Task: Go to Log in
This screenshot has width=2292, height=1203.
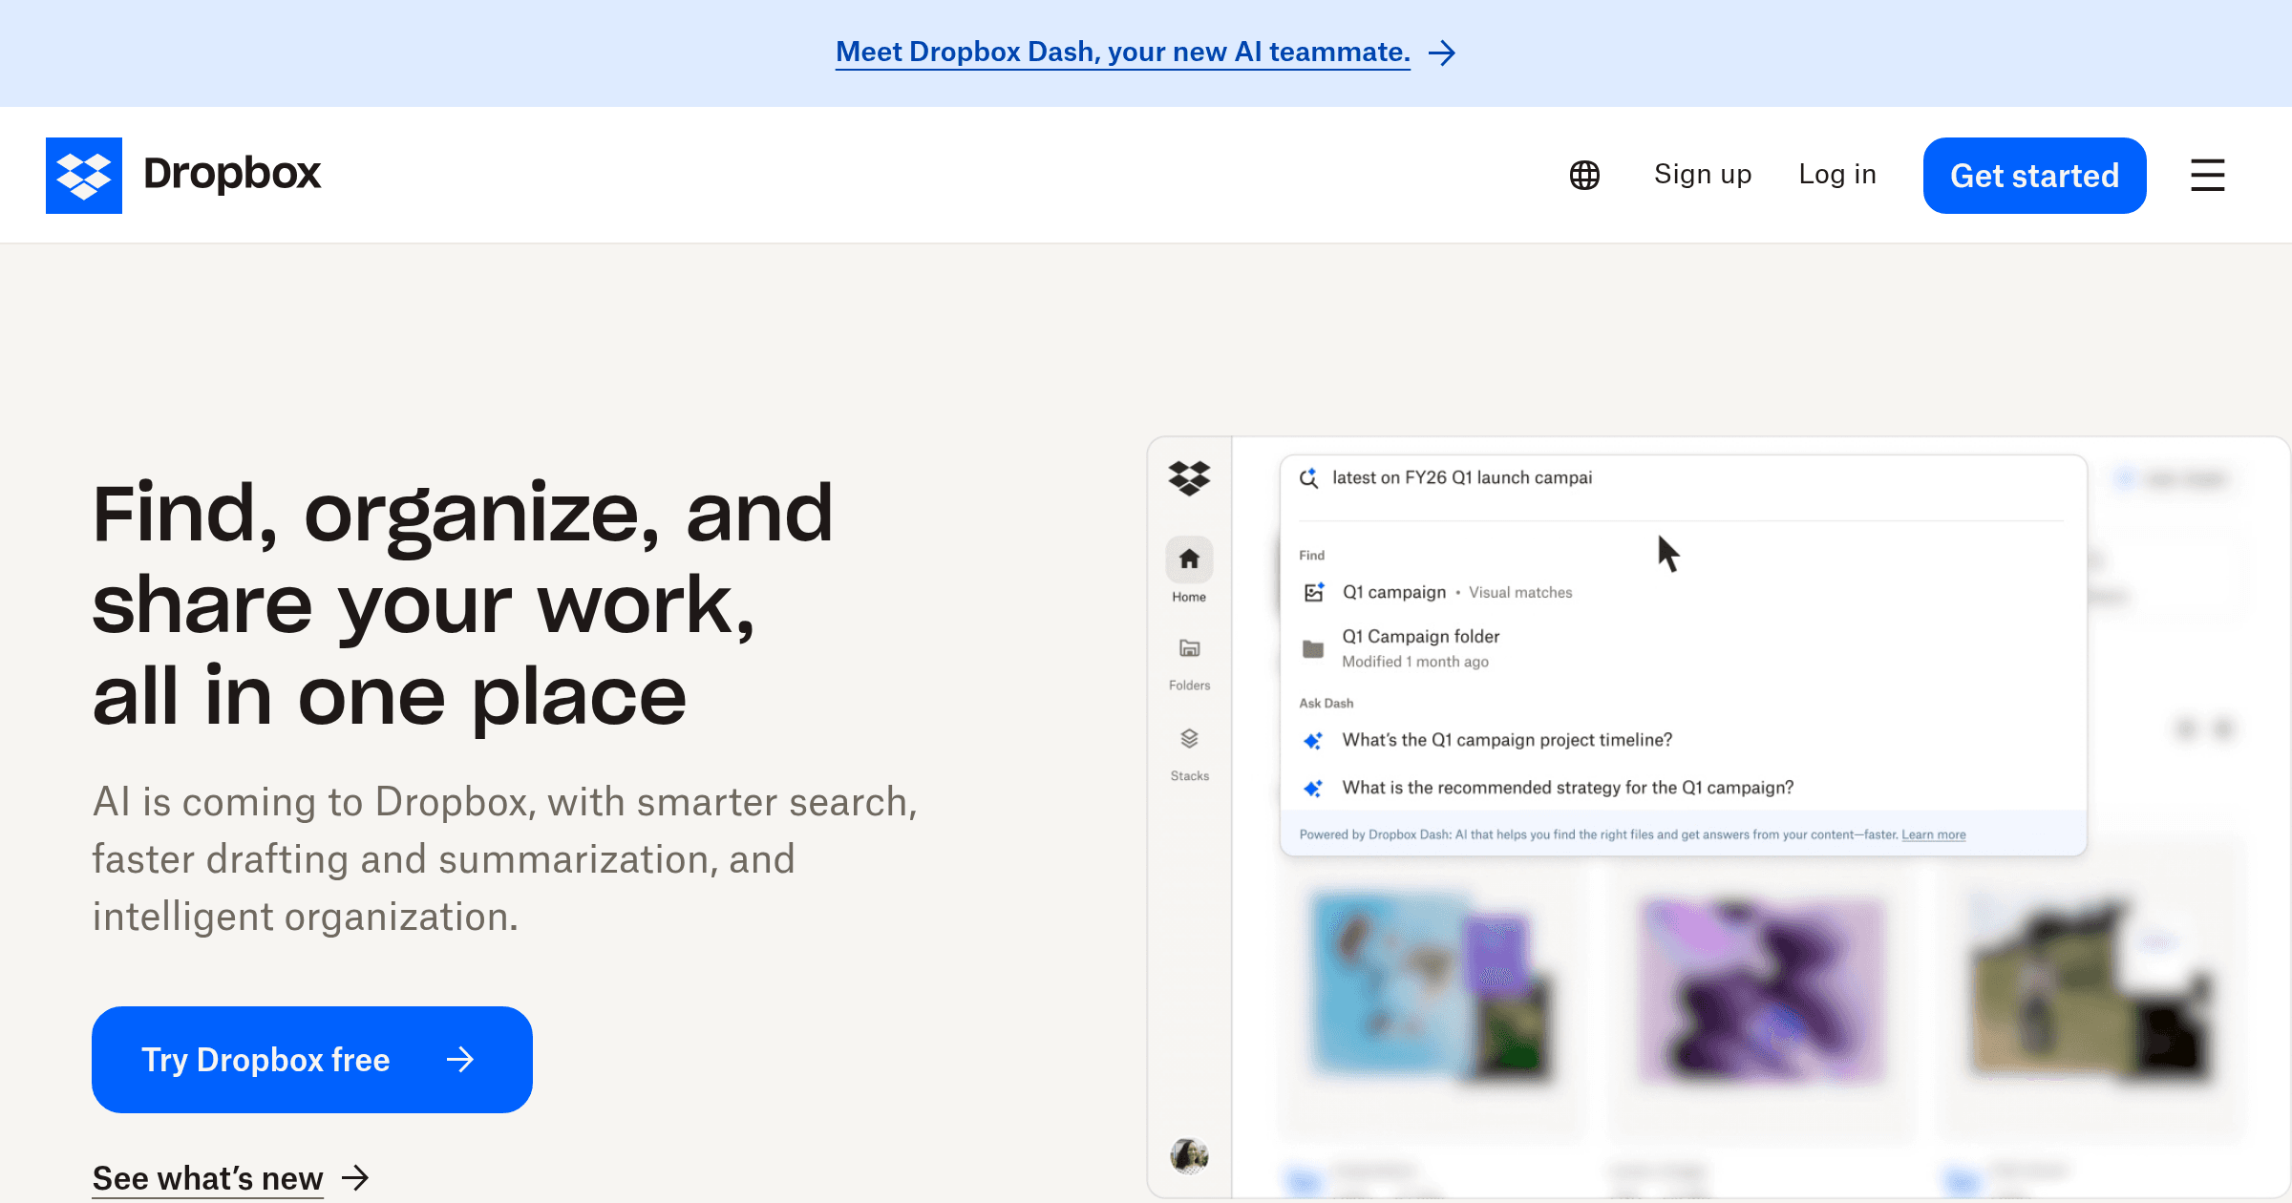Action: (1837, 175)
